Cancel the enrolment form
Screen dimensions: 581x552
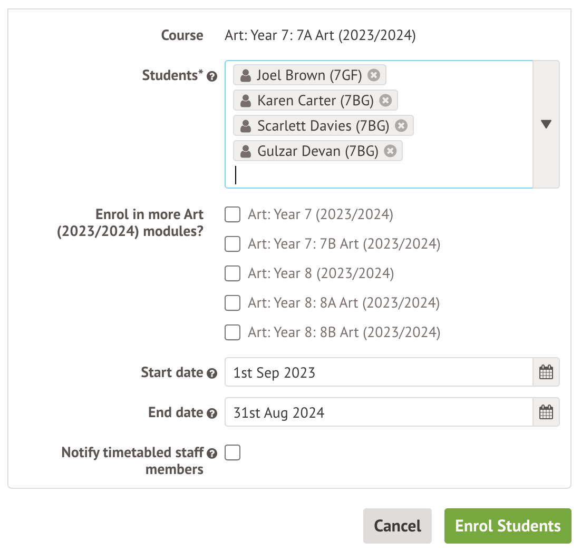click(398, 526)
